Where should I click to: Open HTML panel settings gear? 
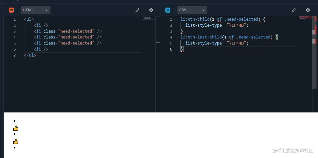[151, 10]
